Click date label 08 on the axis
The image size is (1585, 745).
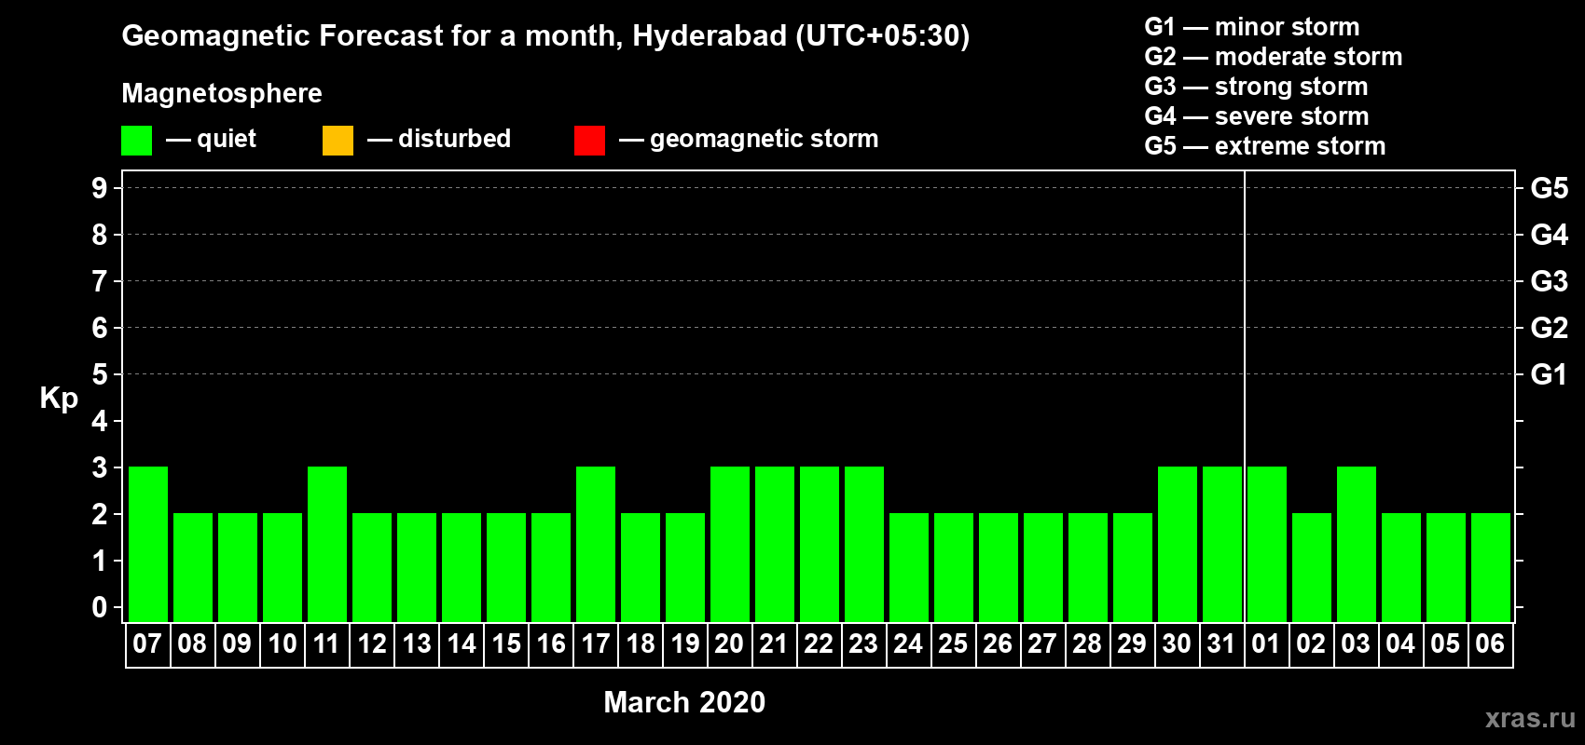tap(192, 644)
